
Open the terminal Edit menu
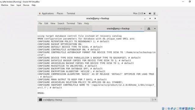46,23
